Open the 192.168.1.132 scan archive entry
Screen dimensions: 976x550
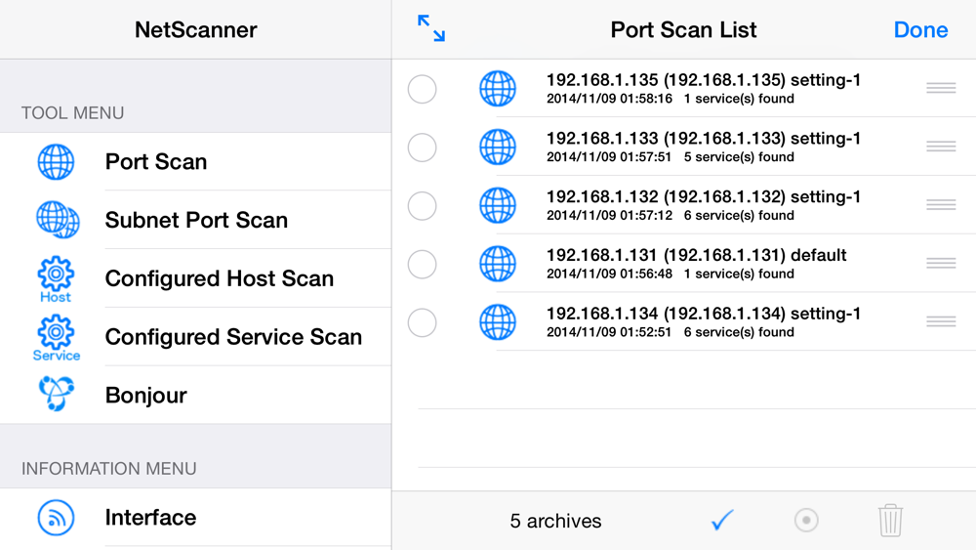click(x=703, y=205)
